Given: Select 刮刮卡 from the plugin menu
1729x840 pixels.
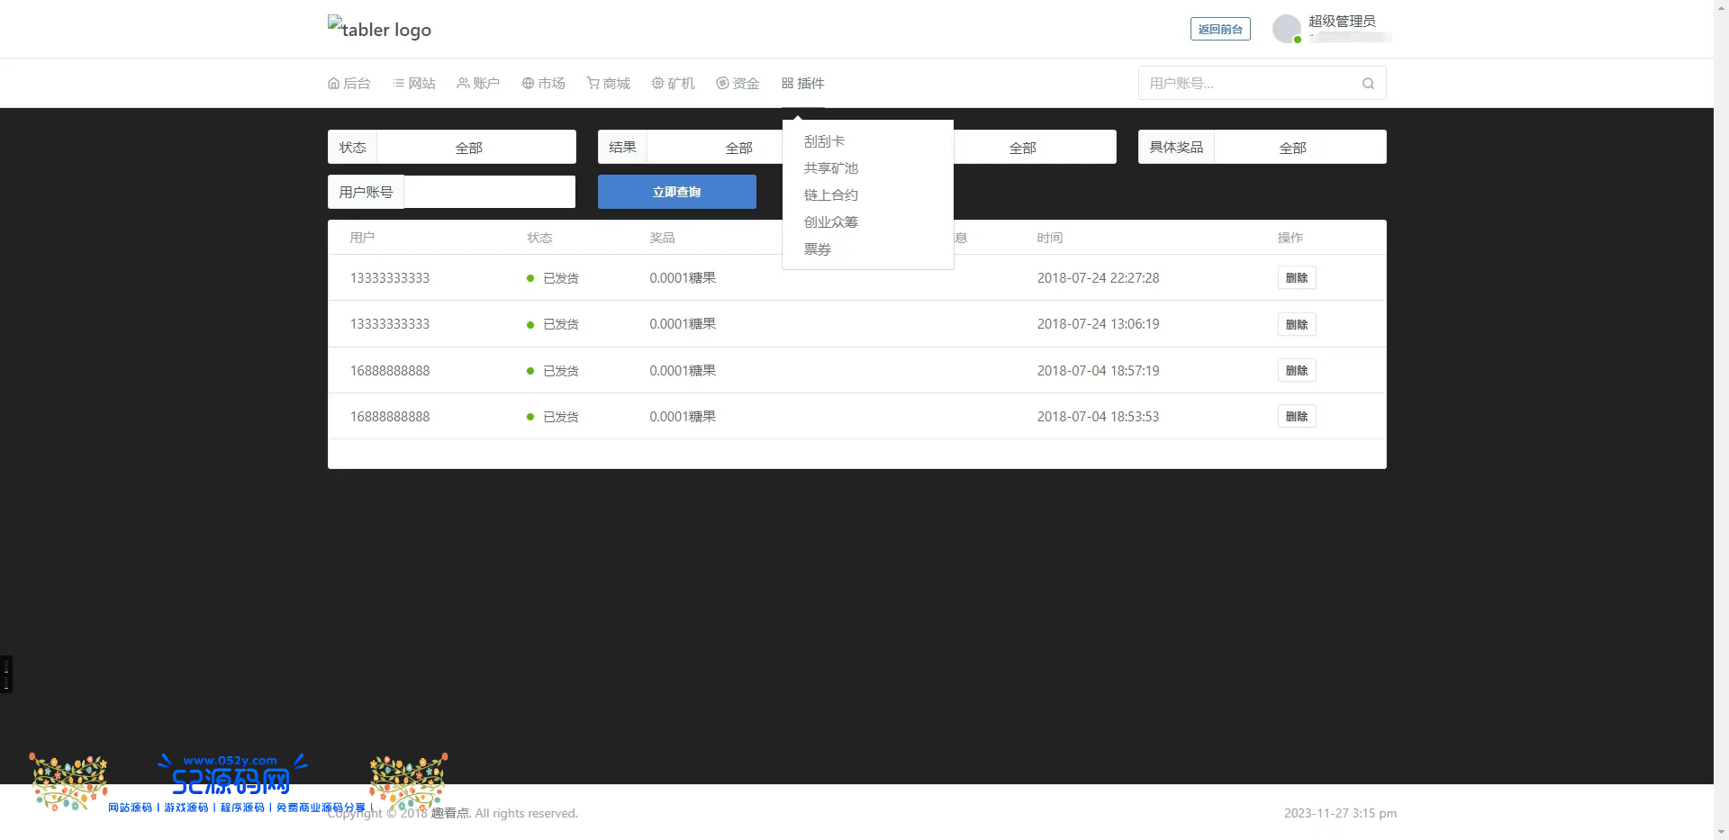Looking at the screenshot, I should pyautogui.click(x=824, y=141).
